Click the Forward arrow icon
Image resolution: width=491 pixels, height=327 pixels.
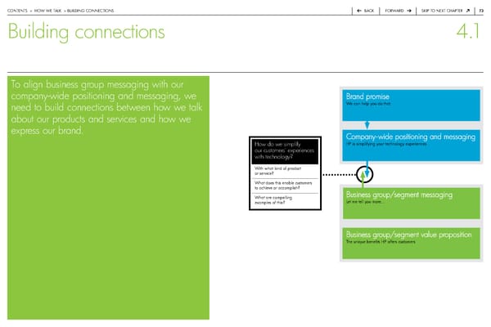[x=408, y=10]
